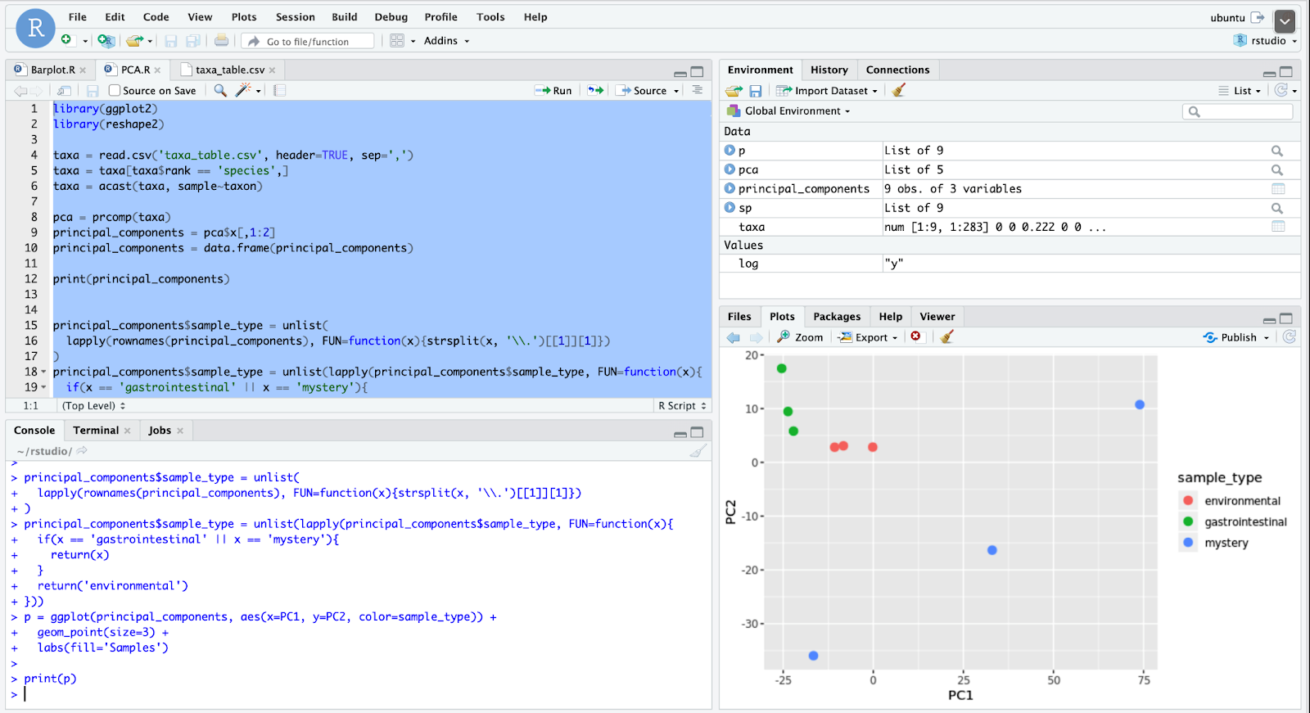1310x713 pixels.
Task: Click Show in new window icon
Action: coord(65,91)
